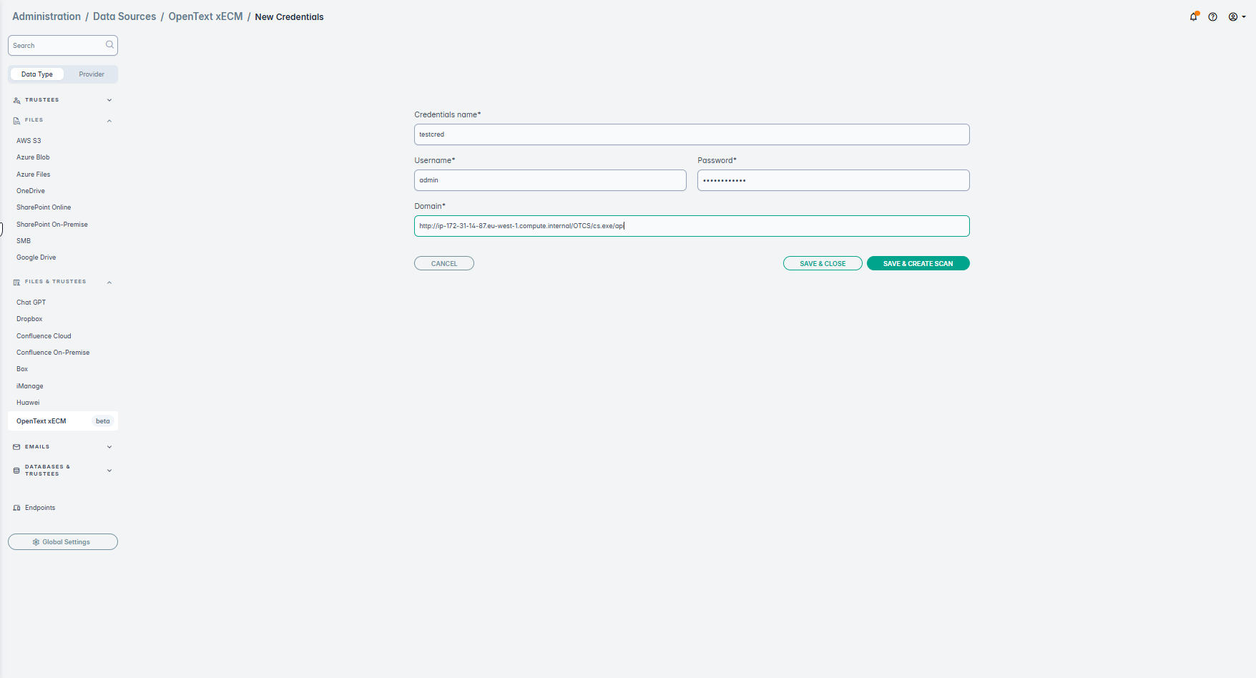The width and height of the screenshot is (1256, 678).
Task: Open Confluence Cloud data source
Action: pos(44,336)
